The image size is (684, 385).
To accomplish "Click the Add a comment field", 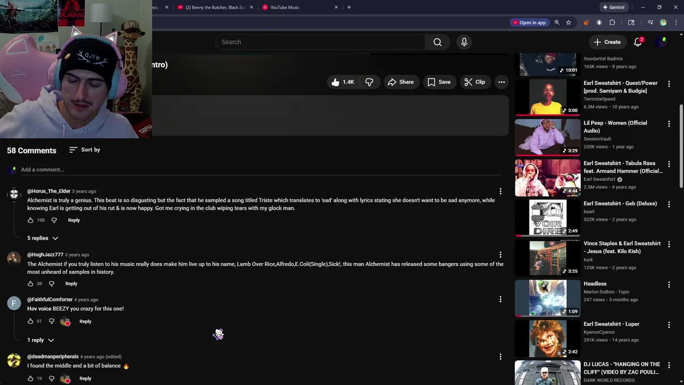I will coord(261,170).
